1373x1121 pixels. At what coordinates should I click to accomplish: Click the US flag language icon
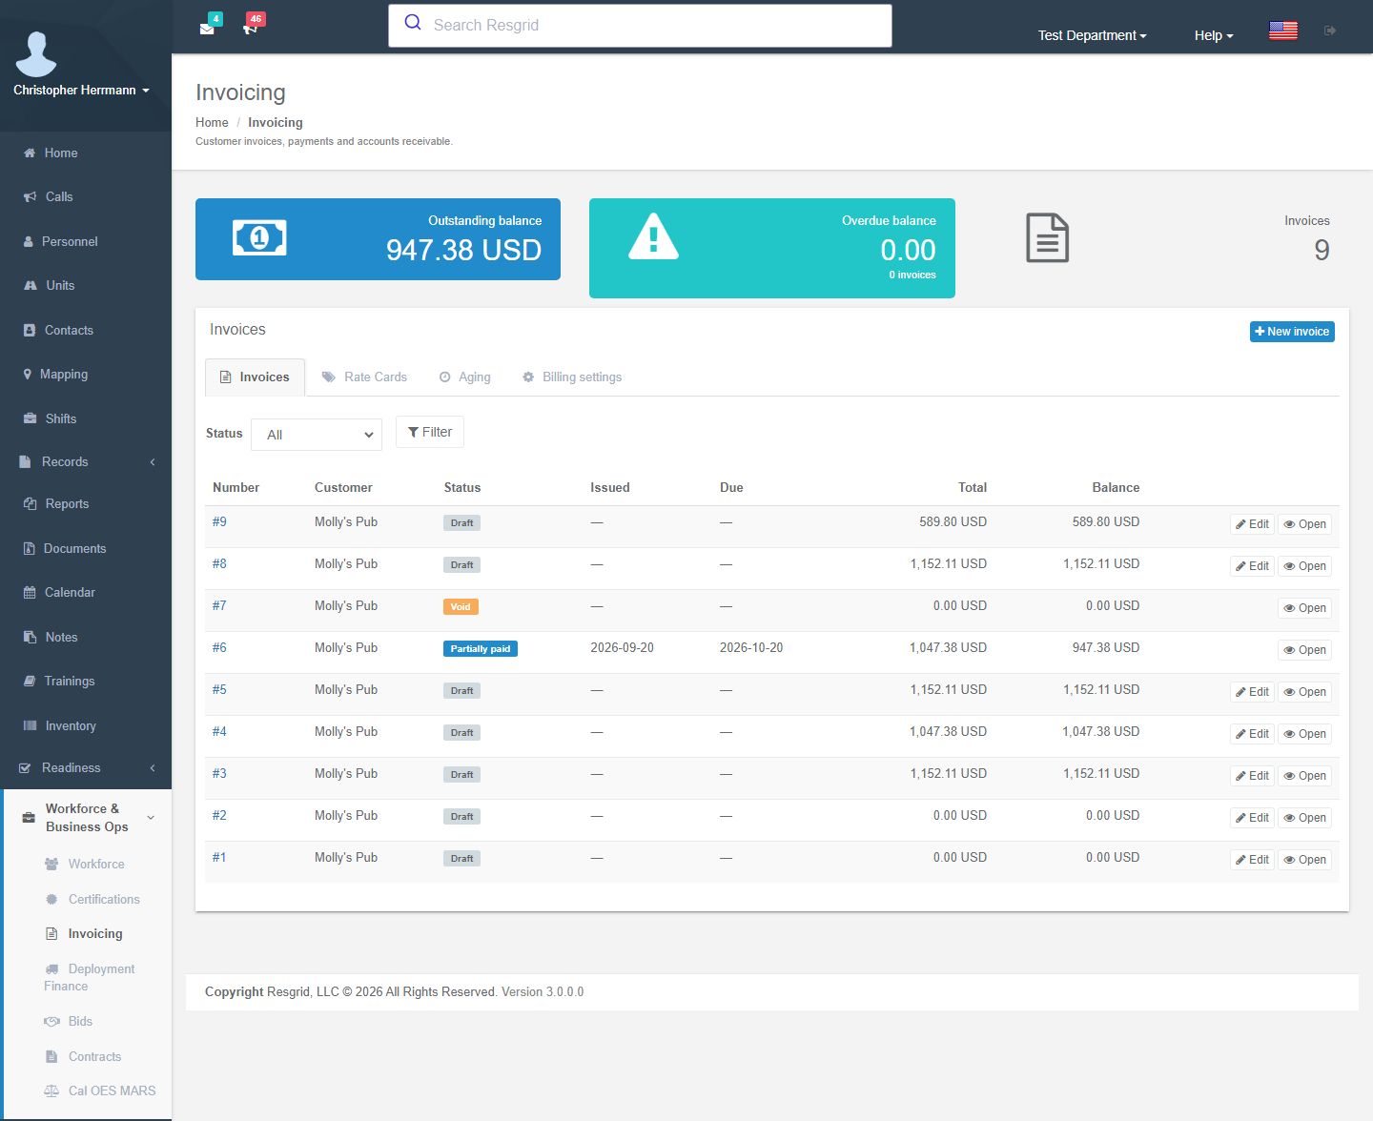1283,31
